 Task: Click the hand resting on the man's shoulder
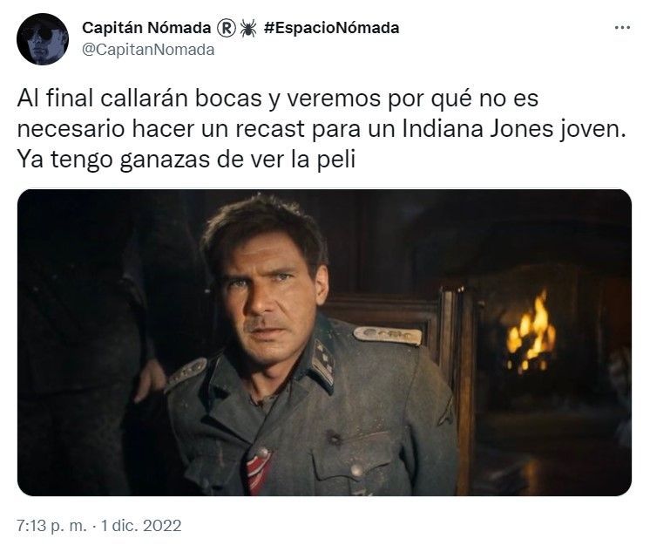coord(150,379)
